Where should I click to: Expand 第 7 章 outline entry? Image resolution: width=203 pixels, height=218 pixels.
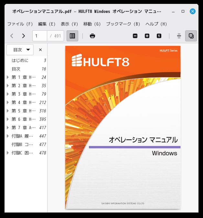8,128
